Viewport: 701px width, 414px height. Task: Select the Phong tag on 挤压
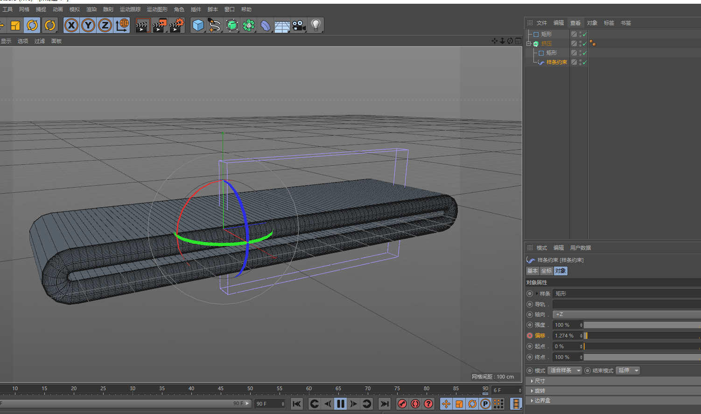[x=593, y=43]
